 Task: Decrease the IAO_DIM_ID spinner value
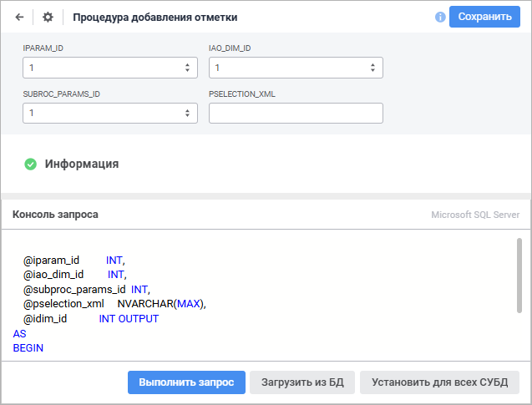[372, 70]
